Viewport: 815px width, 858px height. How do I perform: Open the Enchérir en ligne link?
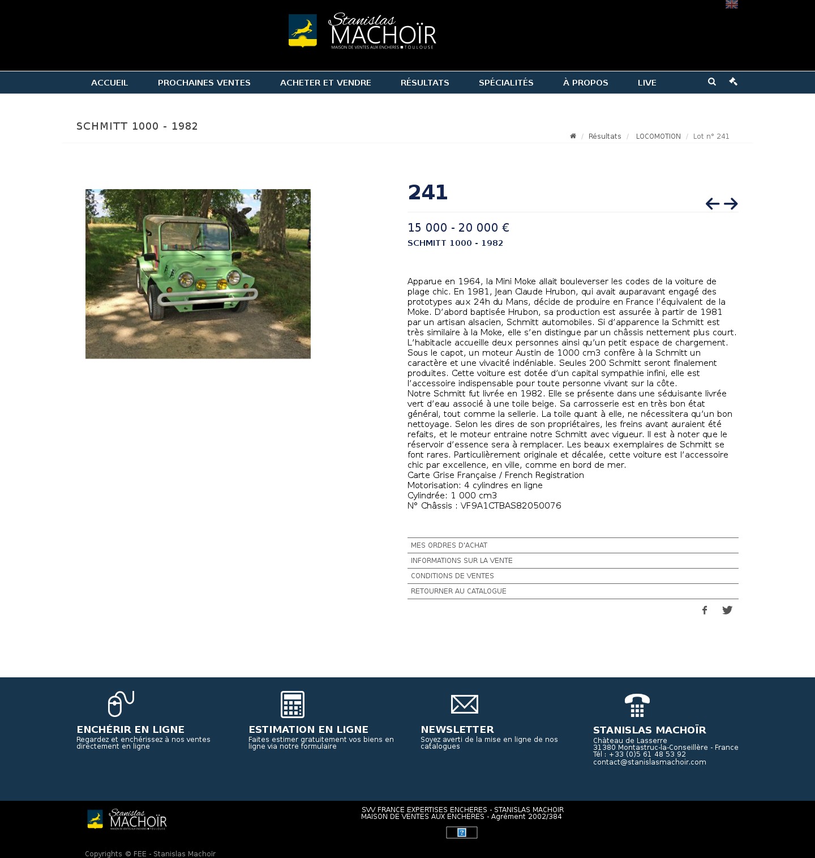coord(130,729)
